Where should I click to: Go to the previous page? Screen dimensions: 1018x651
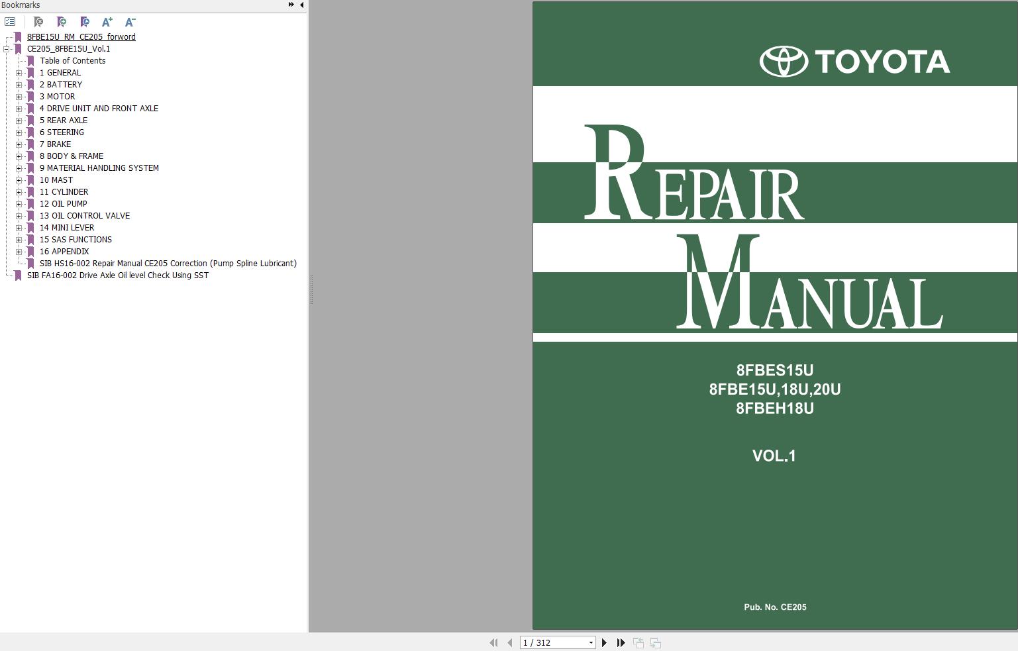(509, 642)
